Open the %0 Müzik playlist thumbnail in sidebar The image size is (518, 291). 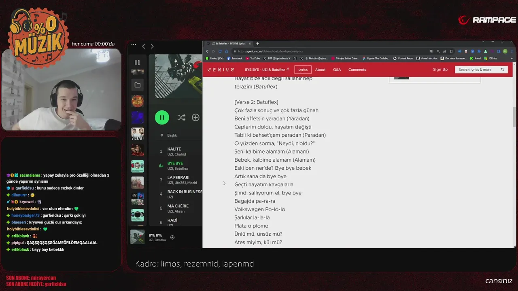pyautogui.click(x=137, y=101)
